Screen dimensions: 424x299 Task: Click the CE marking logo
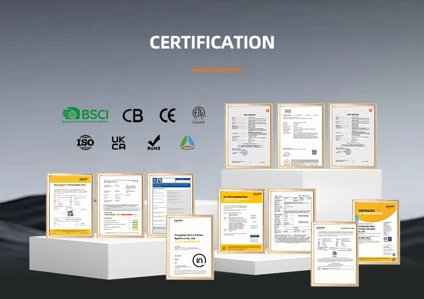[x=168, y=116]
